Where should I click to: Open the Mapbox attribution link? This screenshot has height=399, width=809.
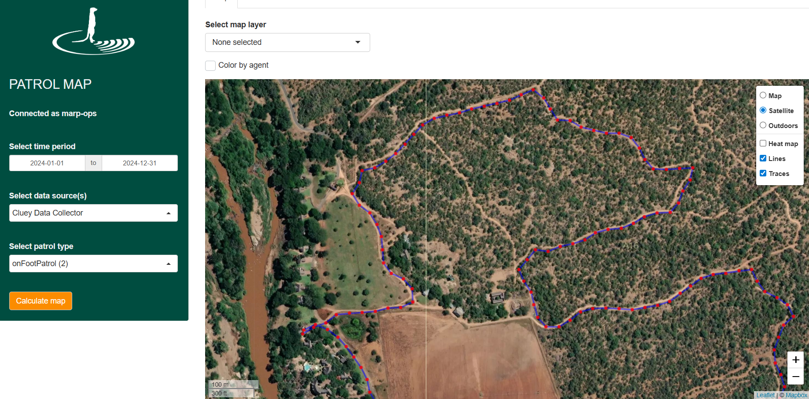pos(796,395)
